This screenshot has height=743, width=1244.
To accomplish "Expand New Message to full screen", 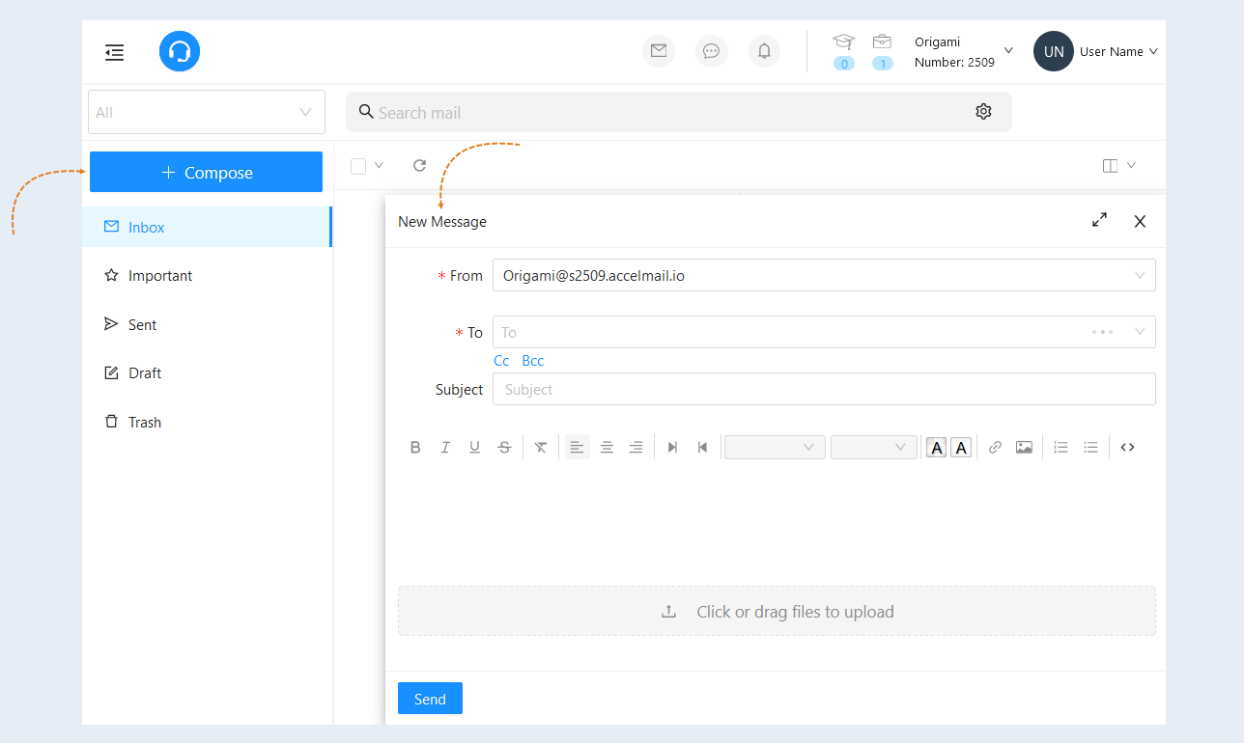I will tap(1099, 221).
